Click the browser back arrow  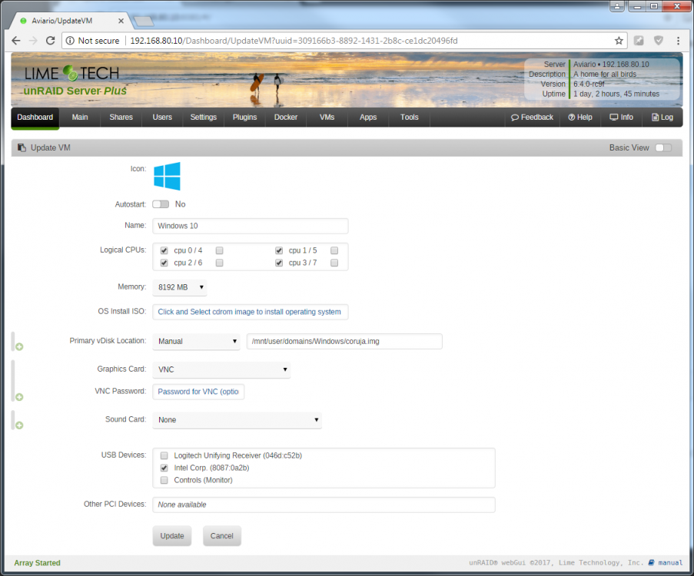point(16,41)
